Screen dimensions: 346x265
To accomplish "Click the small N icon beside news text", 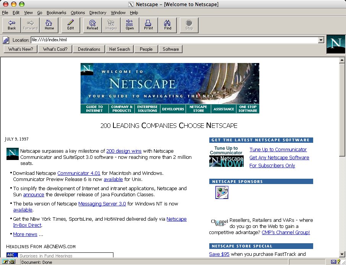I will tap(13, 154).
